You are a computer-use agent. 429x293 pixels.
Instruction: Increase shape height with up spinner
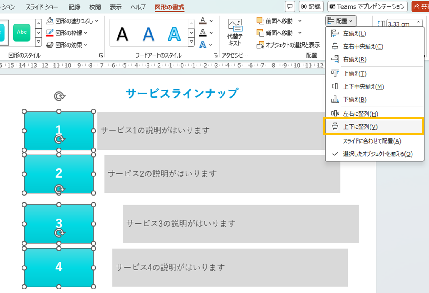click(x=419, y=22)
